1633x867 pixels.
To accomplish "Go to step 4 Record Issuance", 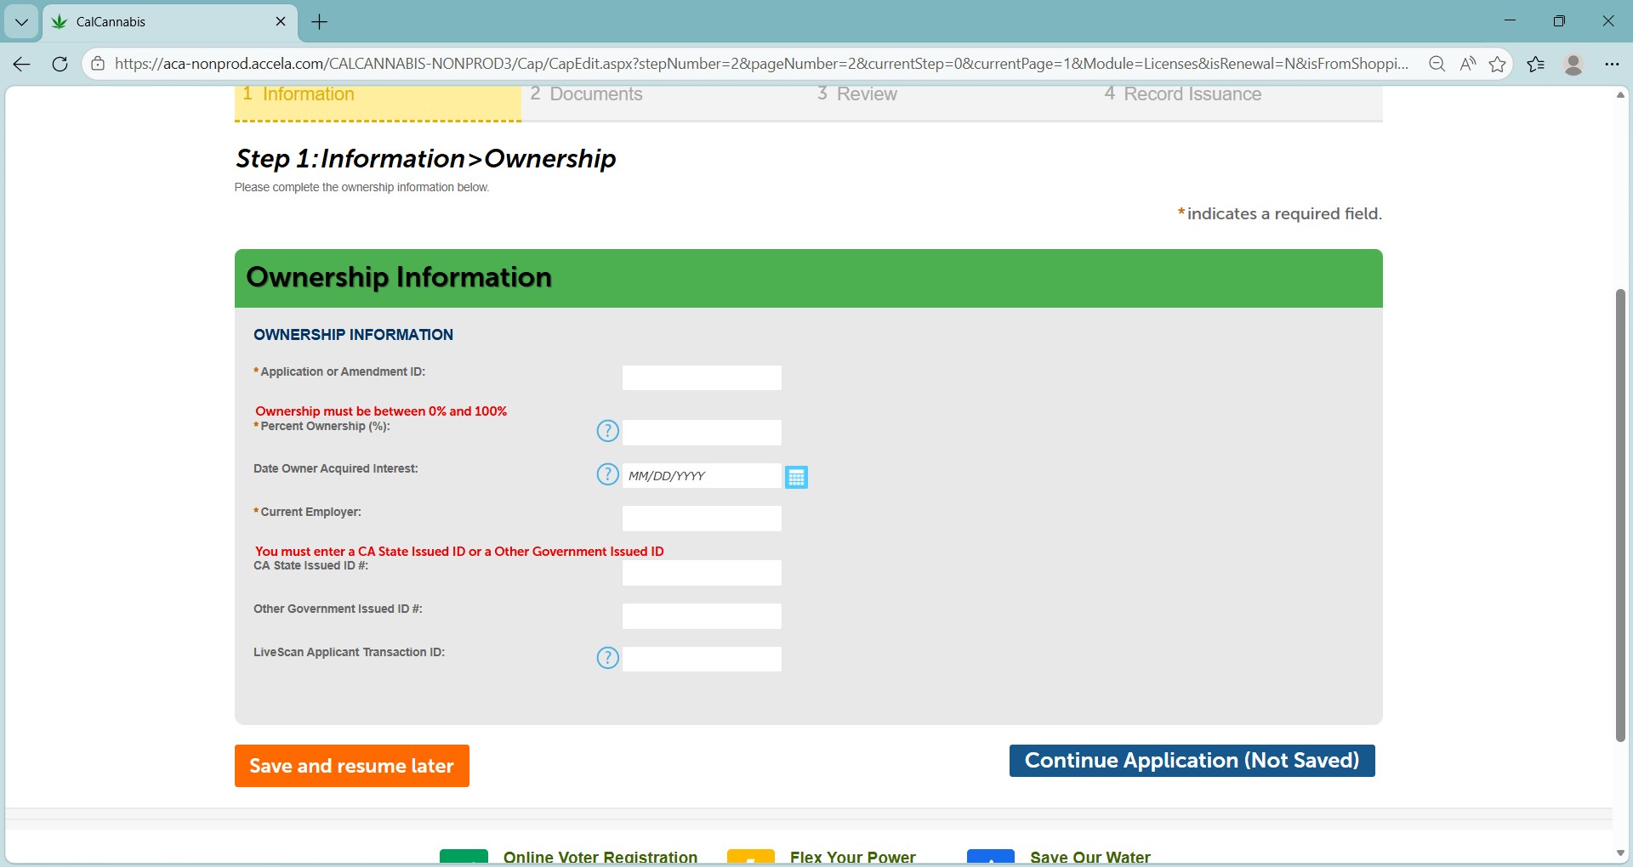I will click(1182, 94).
